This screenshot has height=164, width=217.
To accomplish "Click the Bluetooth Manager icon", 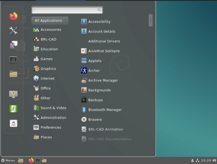I will [x=84, y=110].
